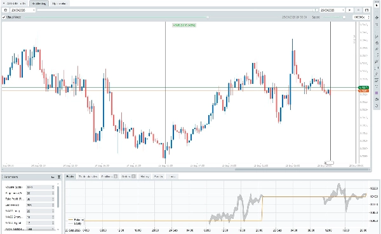This screenshot has width=381, height=234.
Task: Click the backtest date range slider handle
Action: [x=316, y=10]
